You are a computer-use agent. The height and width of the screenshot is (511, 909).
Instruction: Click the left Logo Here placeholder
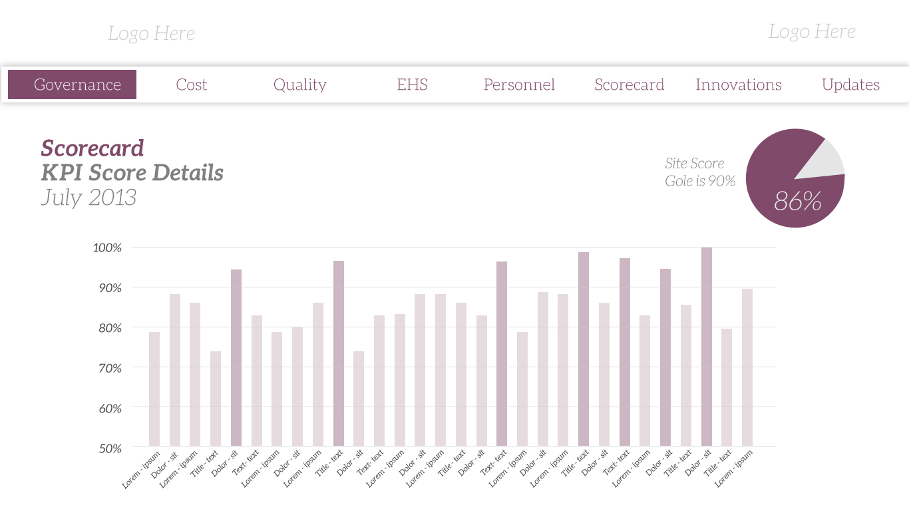[x=152, y=33]
